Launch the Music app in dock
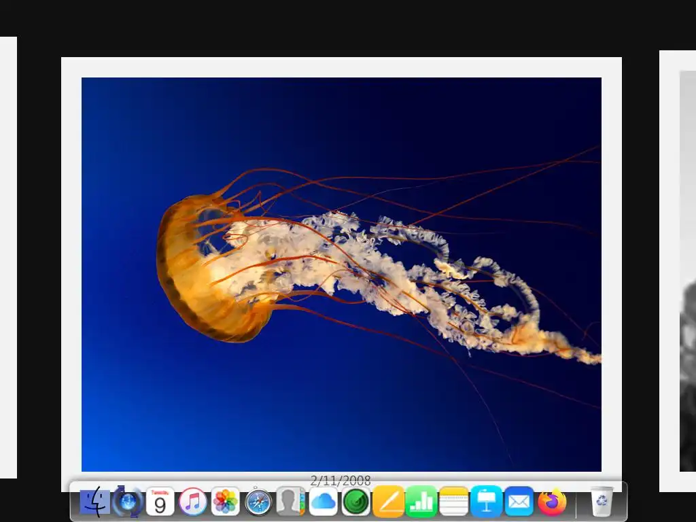The width and height of the screenshot is (696, 522). tap(192, 502)
